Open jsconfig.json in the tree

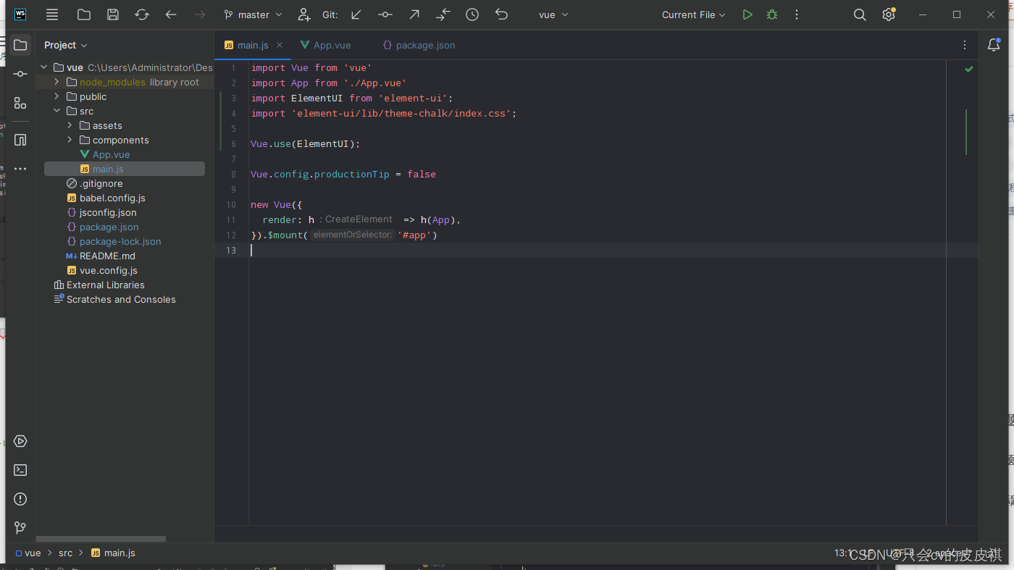tap(101, 212)
